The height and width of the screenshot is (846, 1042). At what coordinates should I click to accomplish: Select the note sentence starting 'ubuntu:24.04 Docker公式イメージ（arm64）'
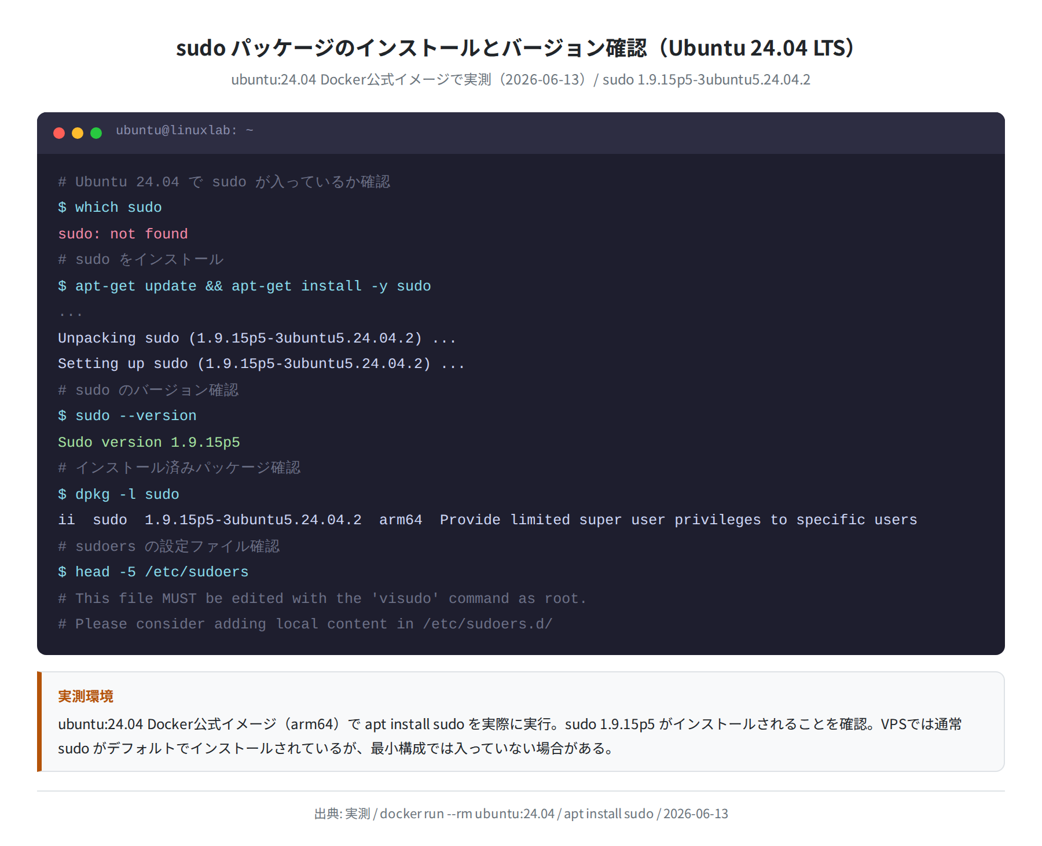point(510,724)
